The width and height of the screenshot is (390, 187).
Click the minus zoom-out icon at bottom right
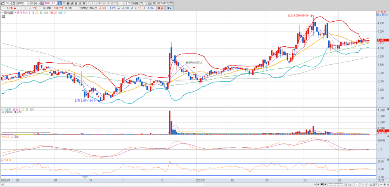point(381,185)
